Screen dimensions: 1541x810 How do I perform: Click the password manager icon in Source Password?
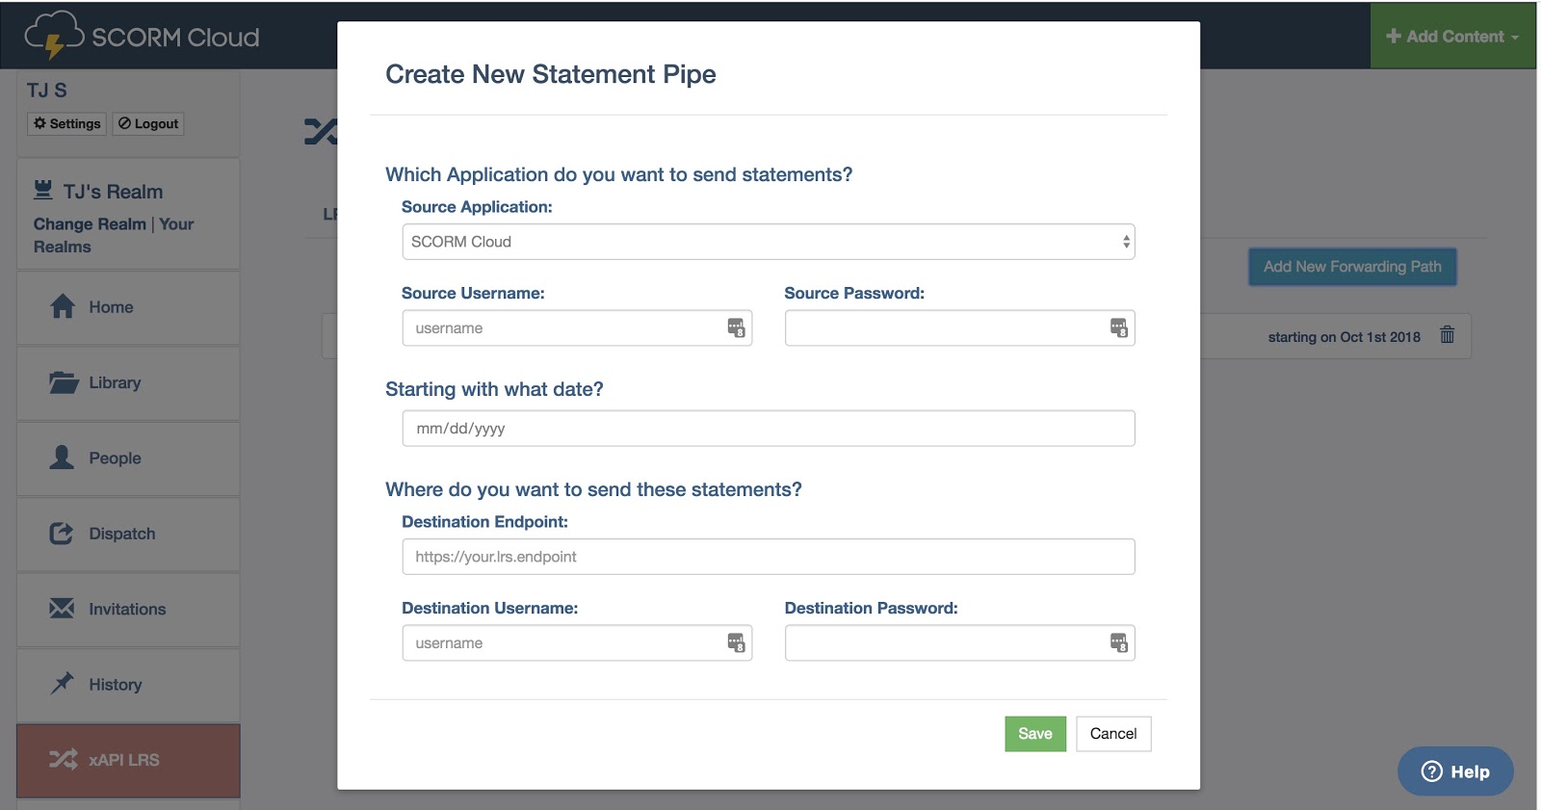coord(1118,328)
